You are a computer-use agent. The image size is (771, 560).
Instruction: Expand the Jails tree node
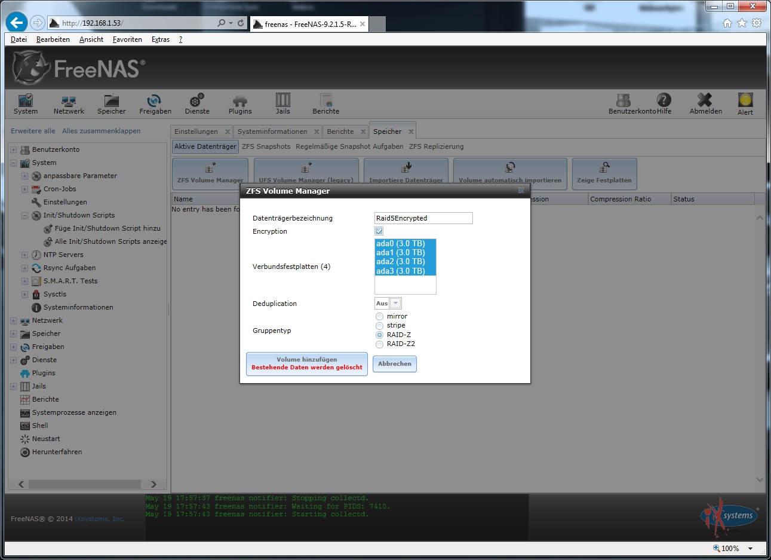13,386
